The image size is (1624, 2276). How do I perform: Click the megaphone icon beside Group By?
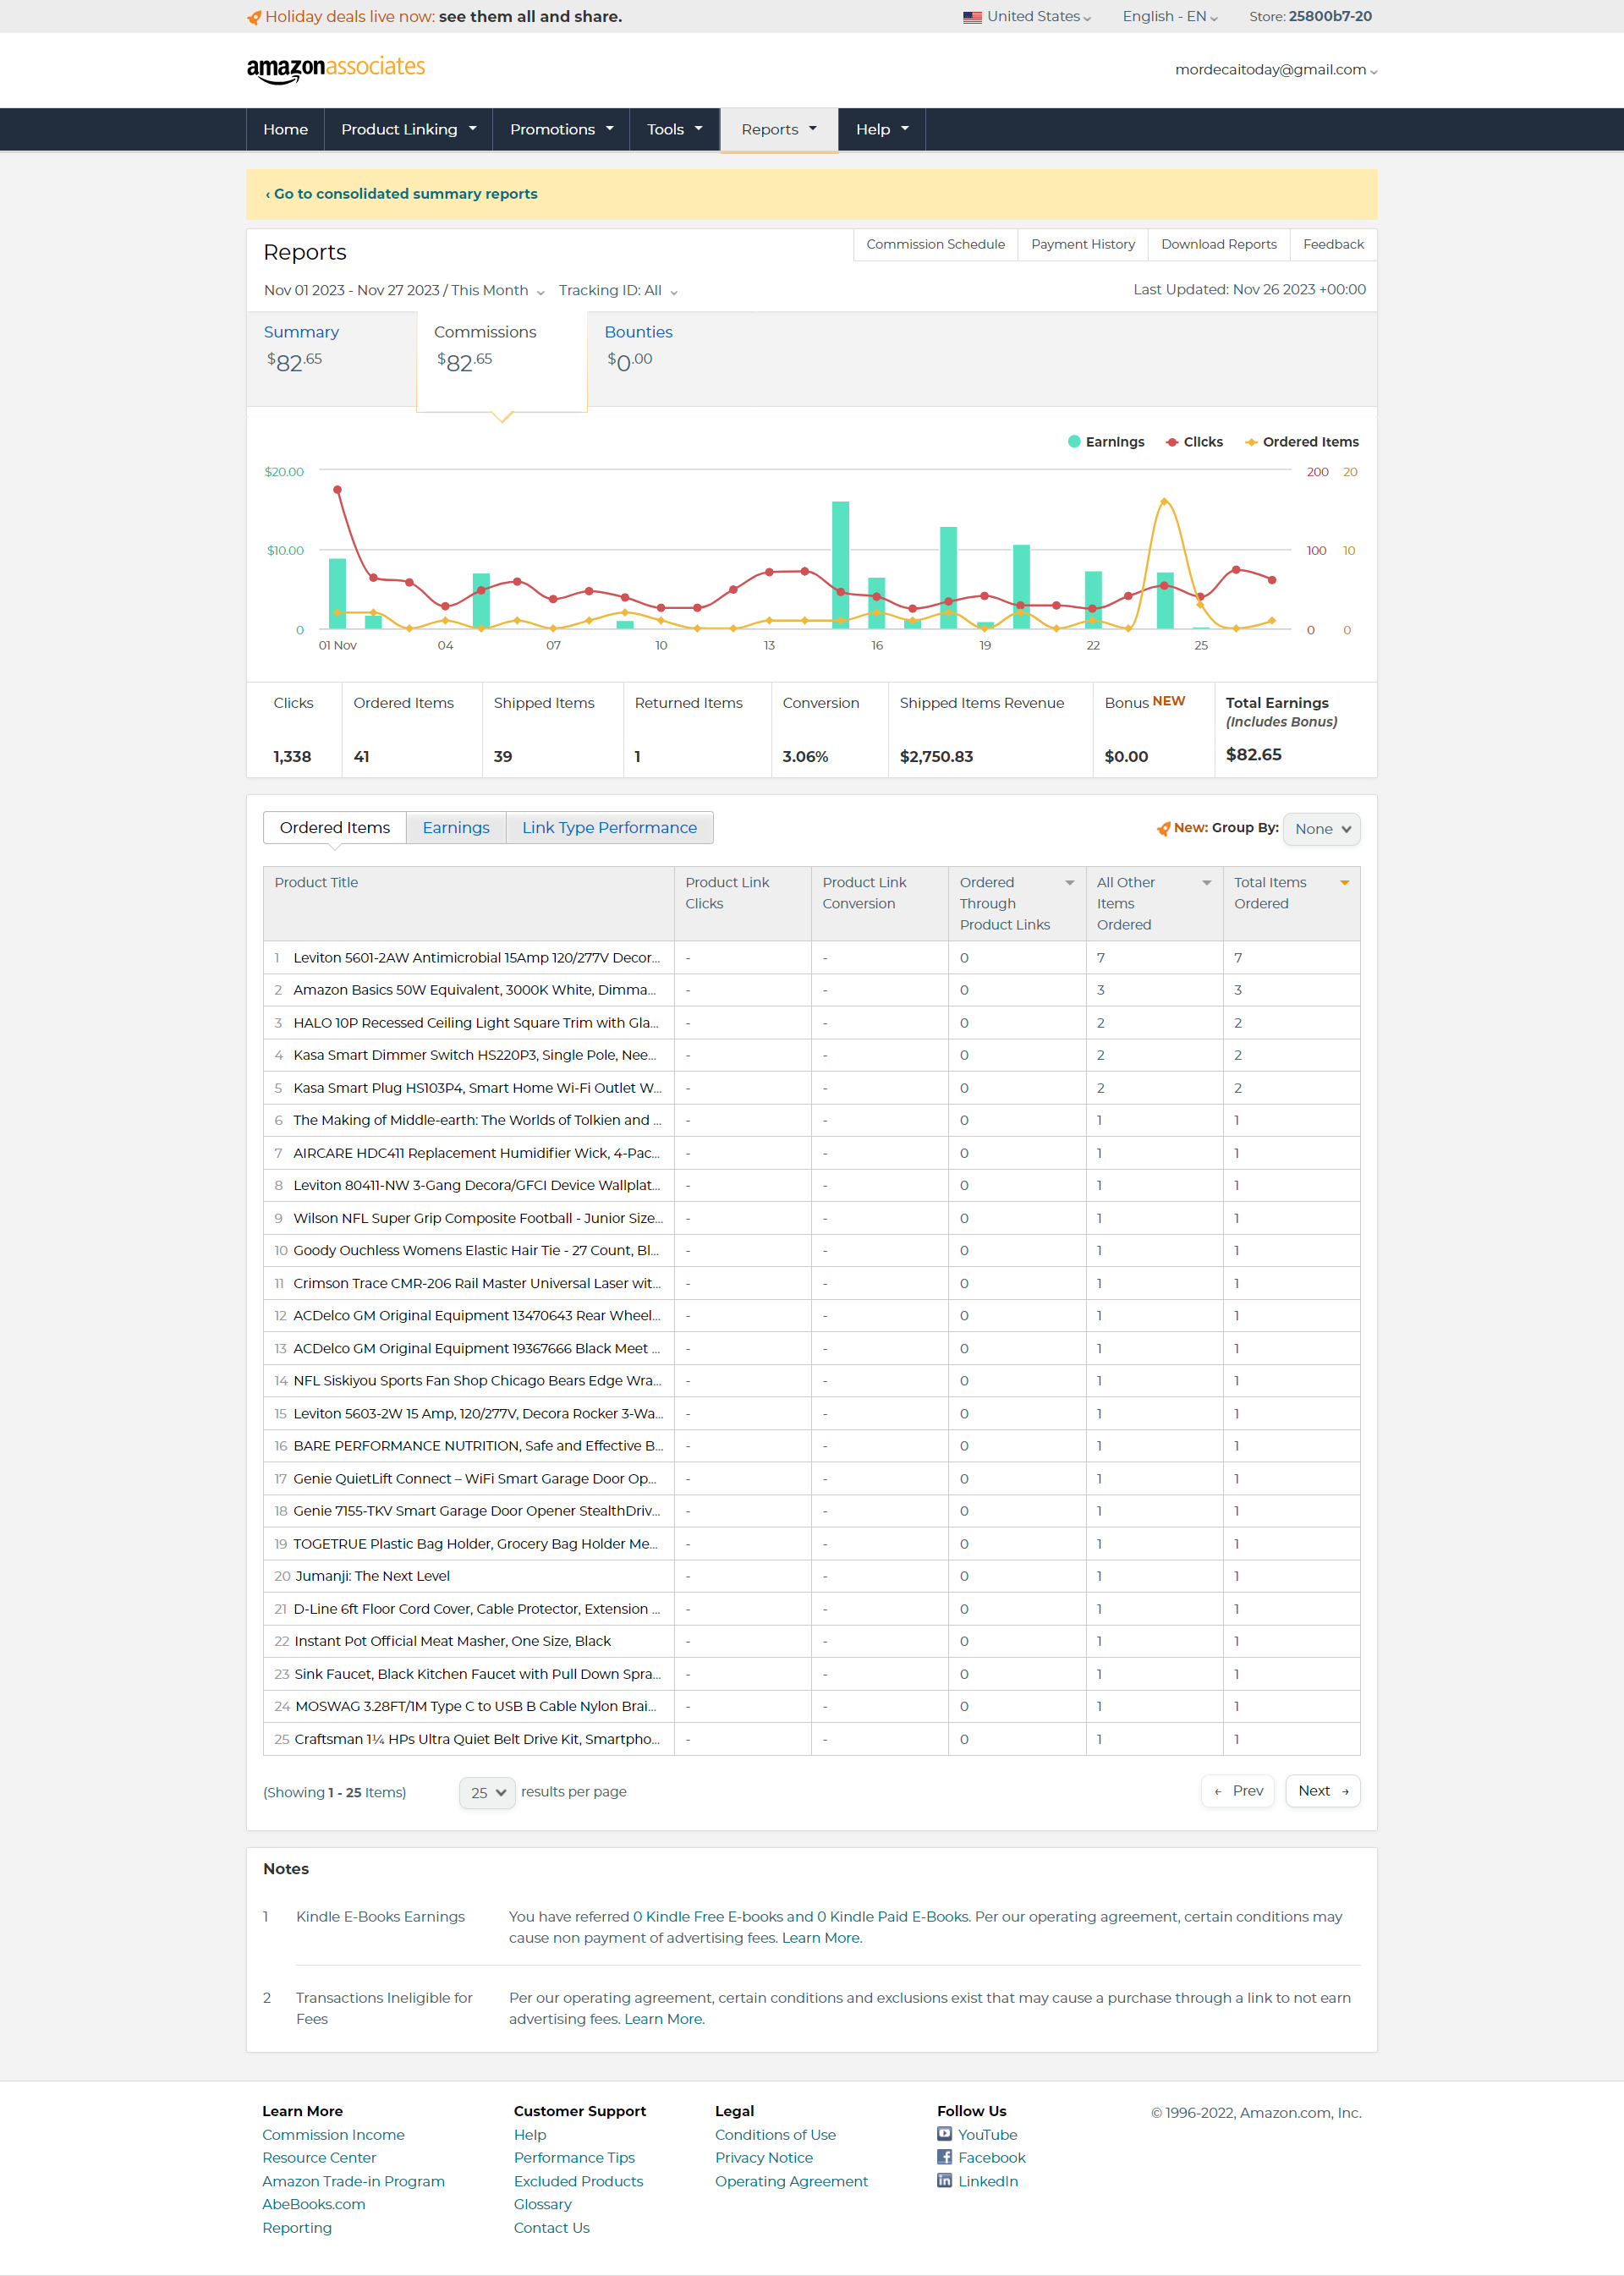tap(1164, 828)
